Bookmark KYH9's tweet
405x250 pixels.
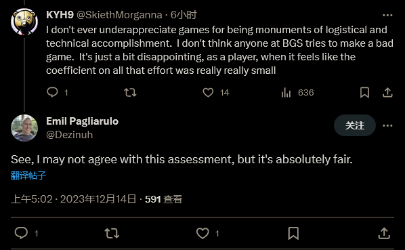point(364,92)
